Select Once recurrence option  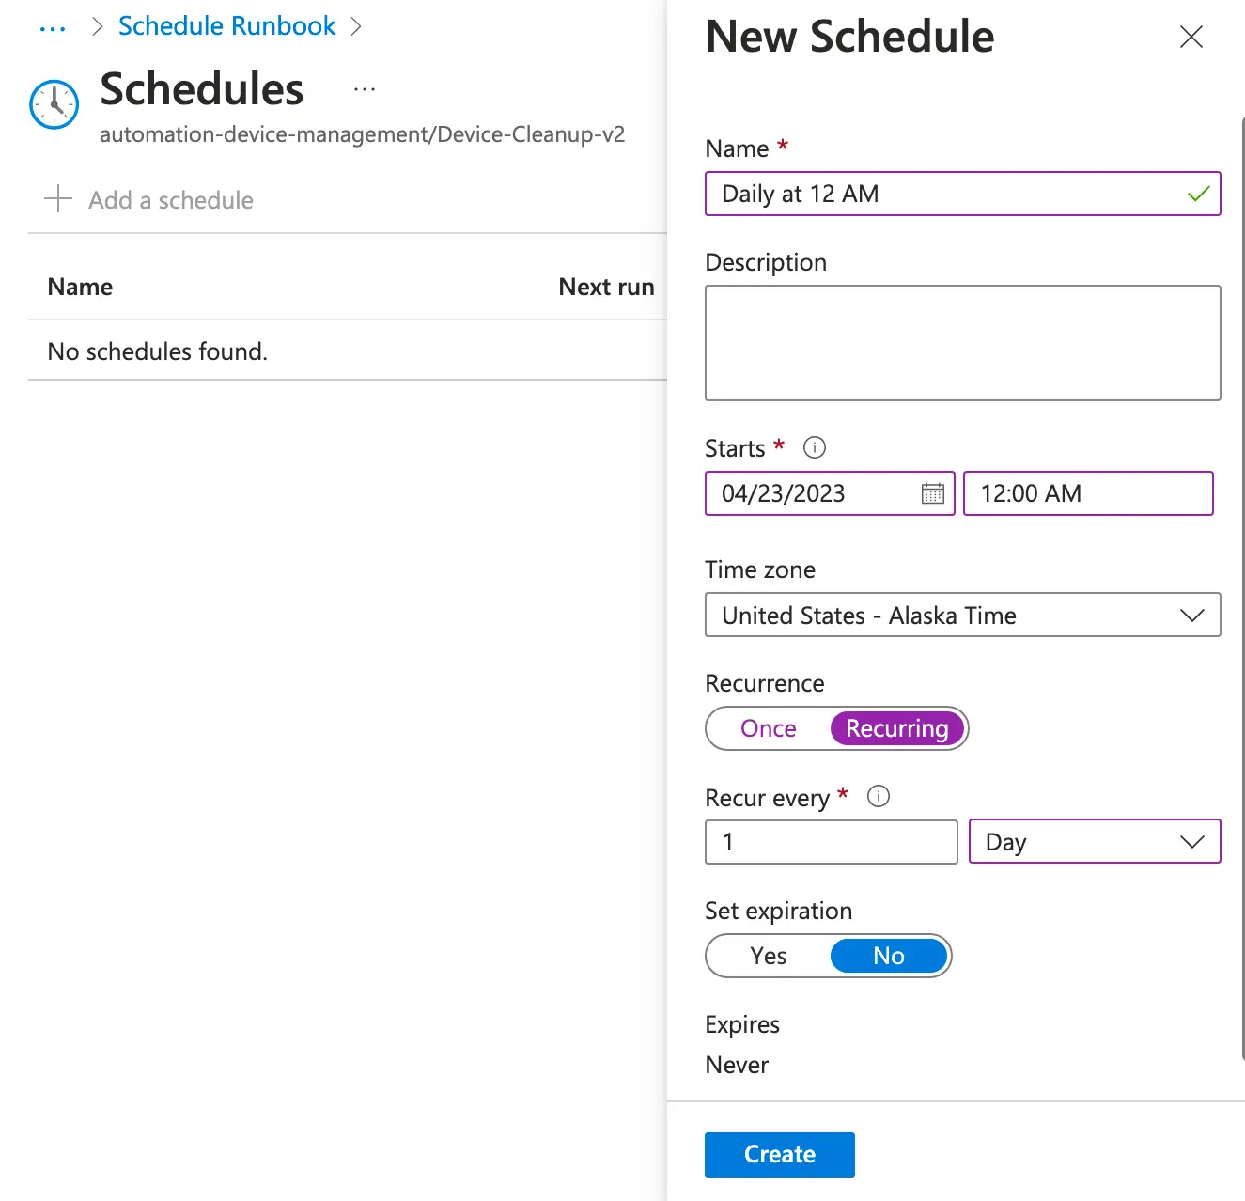(x=768, y=728)
